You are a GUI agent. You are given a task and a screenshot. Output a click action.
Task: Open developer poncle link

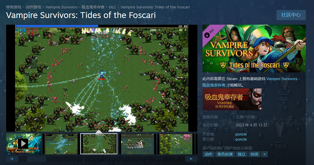[241, 134]
